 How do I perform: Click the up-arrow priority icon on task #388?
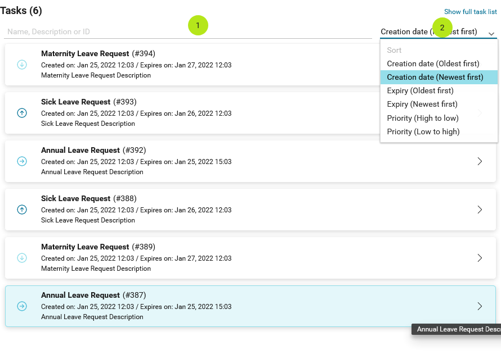click(22, 210)
